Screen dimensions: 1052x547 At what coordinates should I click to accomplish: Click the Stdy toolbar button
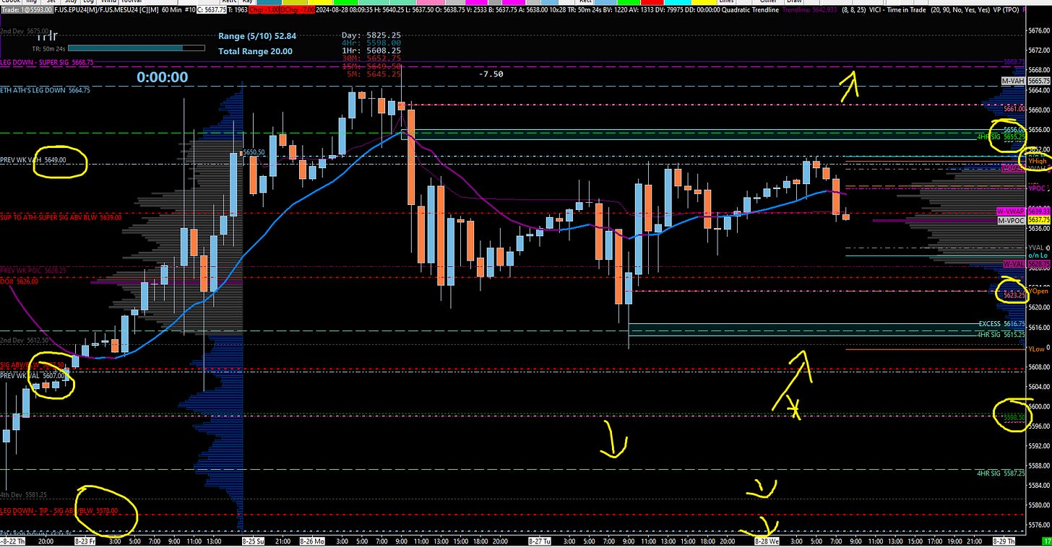pyautogui.click(x=69, y=3)
